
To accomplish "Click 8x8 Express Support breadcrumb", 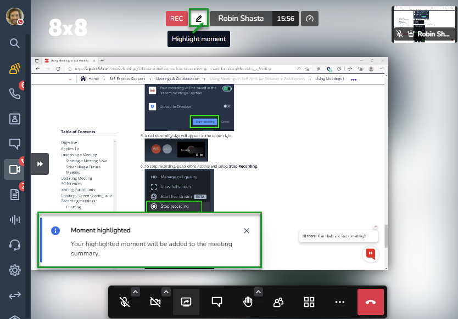I will (x=127, y=79).
